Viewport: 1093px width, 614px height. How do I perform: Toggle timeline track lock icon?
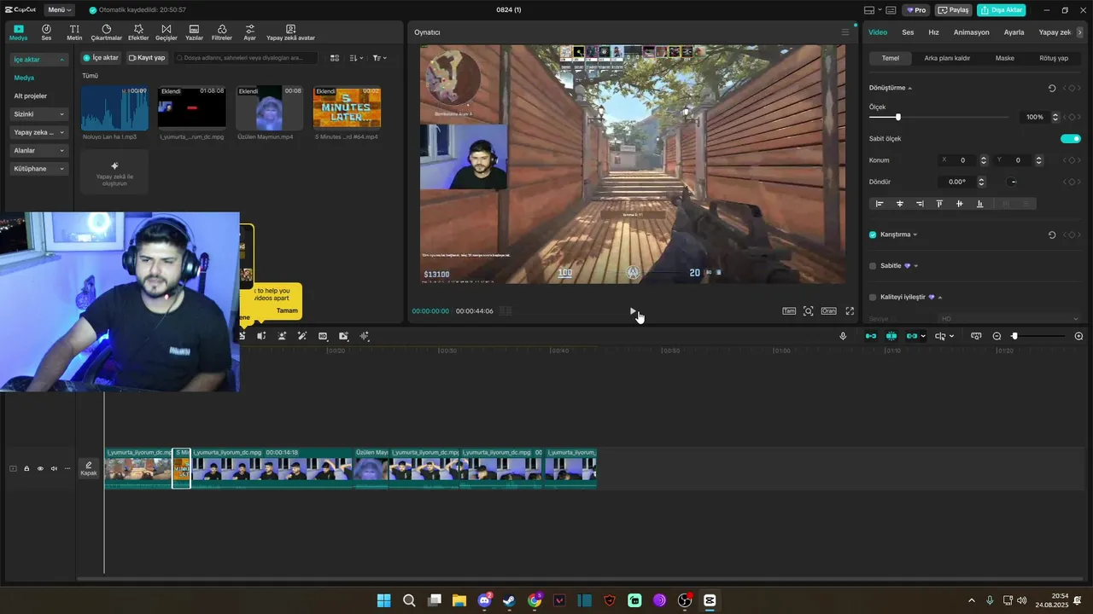point(26,468)
